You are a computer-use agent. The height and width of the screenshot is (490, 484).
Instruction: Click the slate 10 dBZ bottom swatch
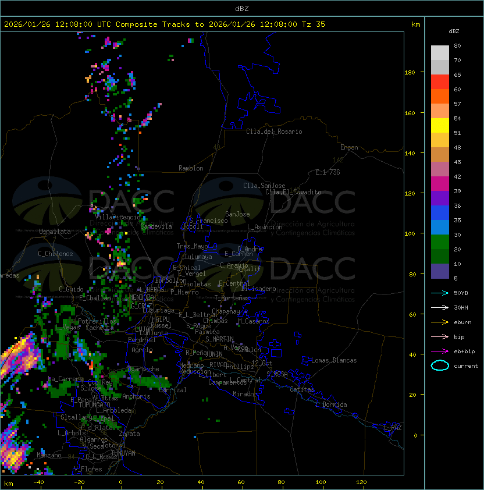tap(440, 271)
